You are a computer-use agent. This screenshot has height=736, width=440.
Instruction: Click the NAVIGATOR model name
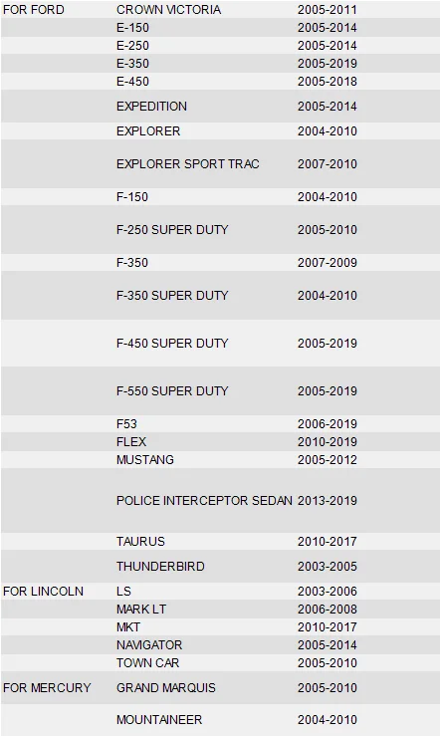[x=149, y=645]
